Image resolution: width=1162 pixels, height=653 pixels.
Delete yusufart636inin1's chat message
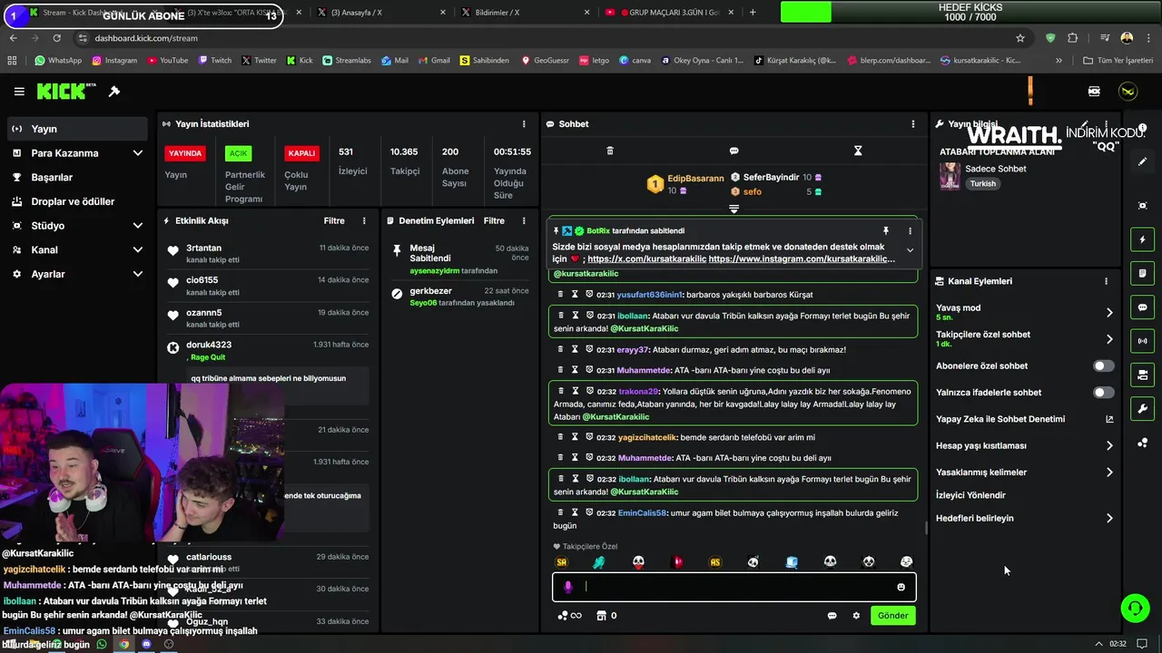(x=561, y=295)
